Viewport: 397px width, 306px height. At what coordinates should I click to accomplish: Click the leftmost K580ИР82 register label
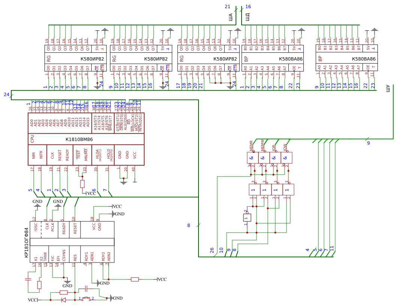[92, 59]
